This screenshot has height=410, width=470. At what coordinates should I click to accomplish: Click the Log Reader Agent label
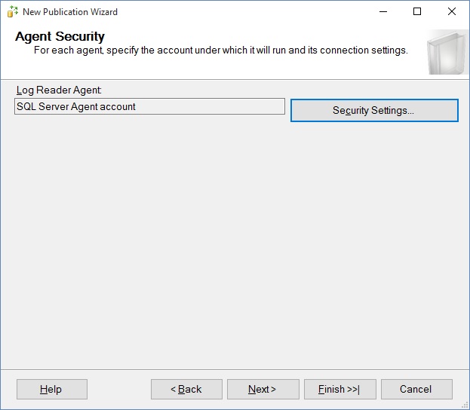pyautogui.click(x=59, y=90)
